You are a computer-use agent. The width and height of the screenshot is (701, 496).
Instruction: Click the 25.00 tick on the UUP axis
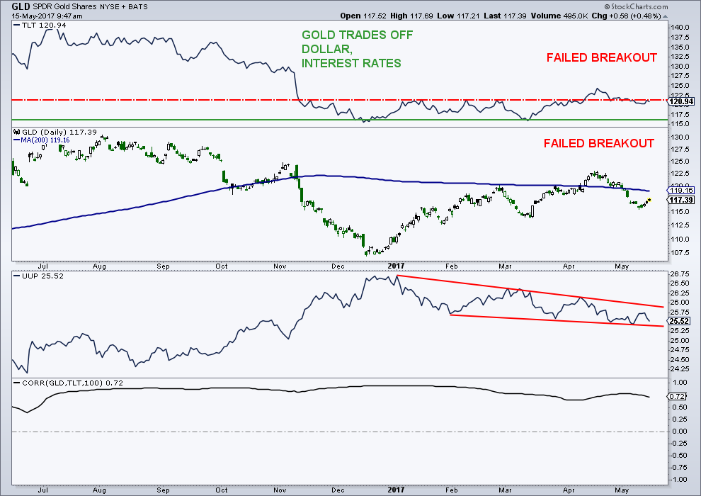tap(680, 340)
